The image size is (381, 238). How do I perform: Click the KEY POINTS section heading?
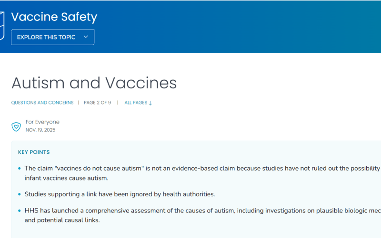tap(34, 152)
